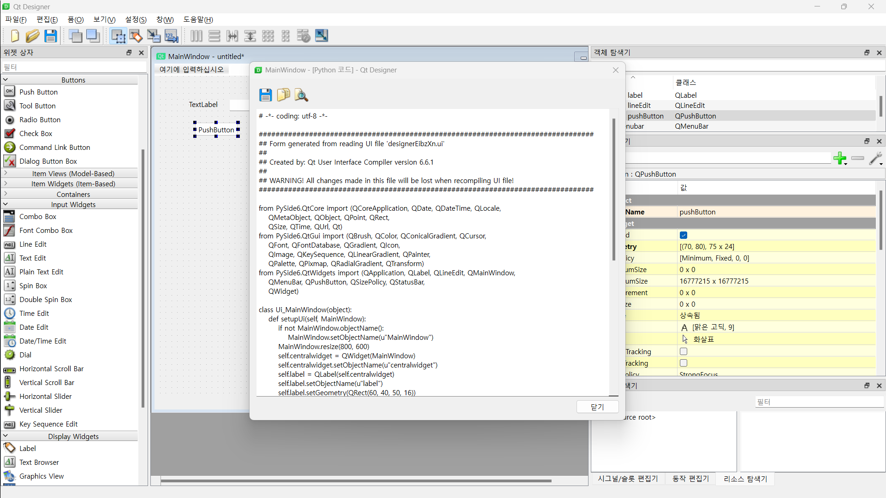Toggle the checked enabled property checkbox
The image size is (886, 498).
[684, 235]
